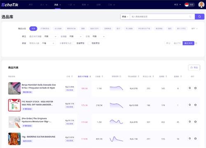Select the highlighted purple time range toggle
This screenshot has width=206, height=148.
188,43
